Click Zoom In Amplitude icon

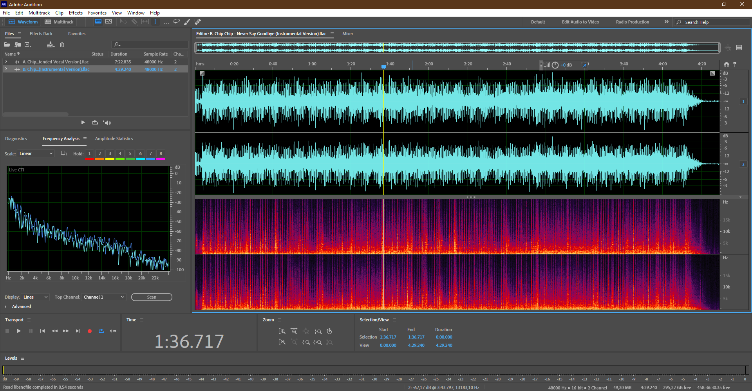(282, 332)
